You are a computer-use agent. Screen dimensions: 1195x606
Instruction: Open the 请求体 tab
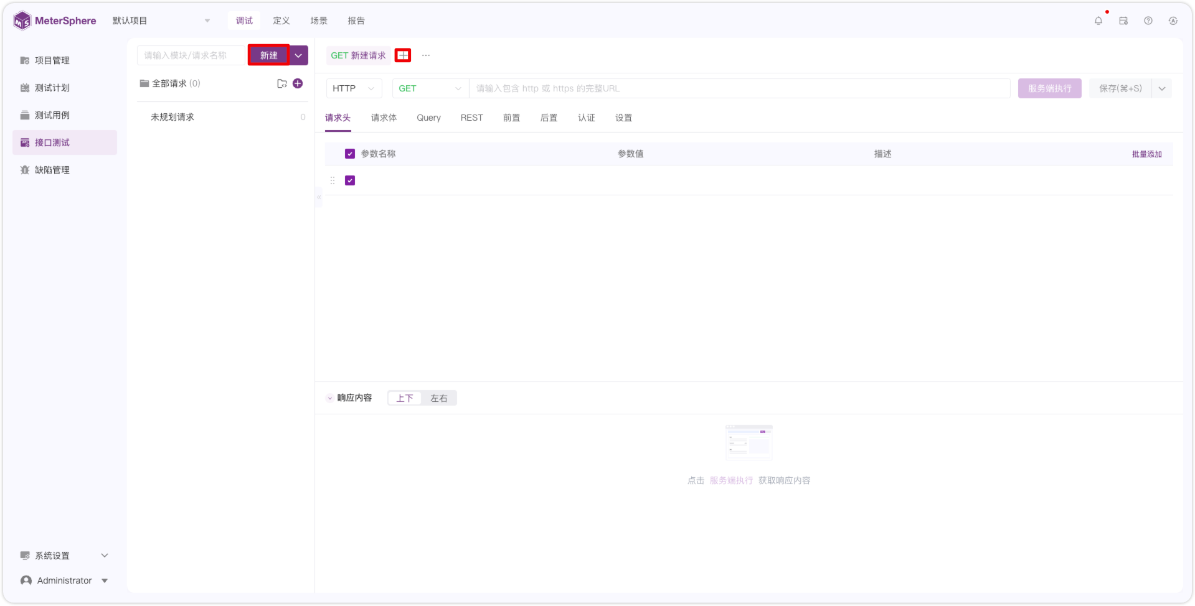click(384, 118)
